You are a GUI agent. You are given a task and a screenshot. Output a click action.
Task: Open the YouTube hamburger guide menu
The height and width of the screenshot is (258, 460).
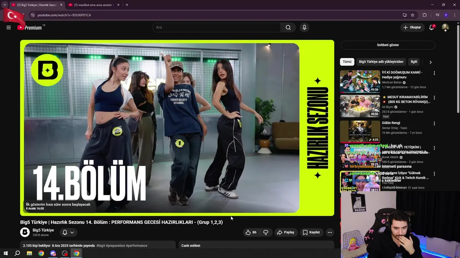pos(9,28)
